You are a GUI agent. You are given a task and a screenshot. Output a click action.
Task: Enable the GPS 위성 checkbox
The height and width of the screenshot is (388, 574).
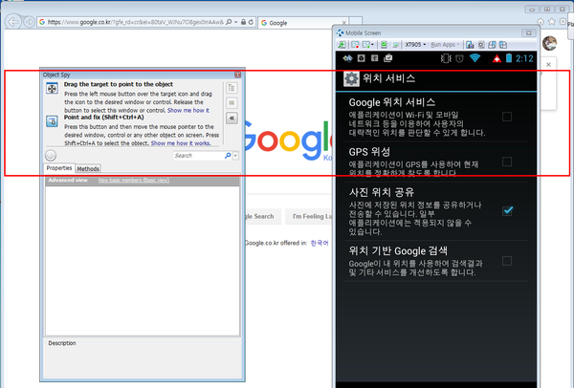click(507, 162)
